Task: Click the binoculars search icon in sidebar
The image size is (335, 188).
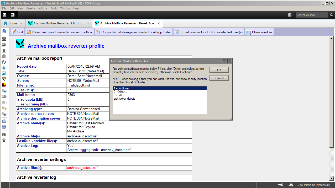Action: (4, 31)
